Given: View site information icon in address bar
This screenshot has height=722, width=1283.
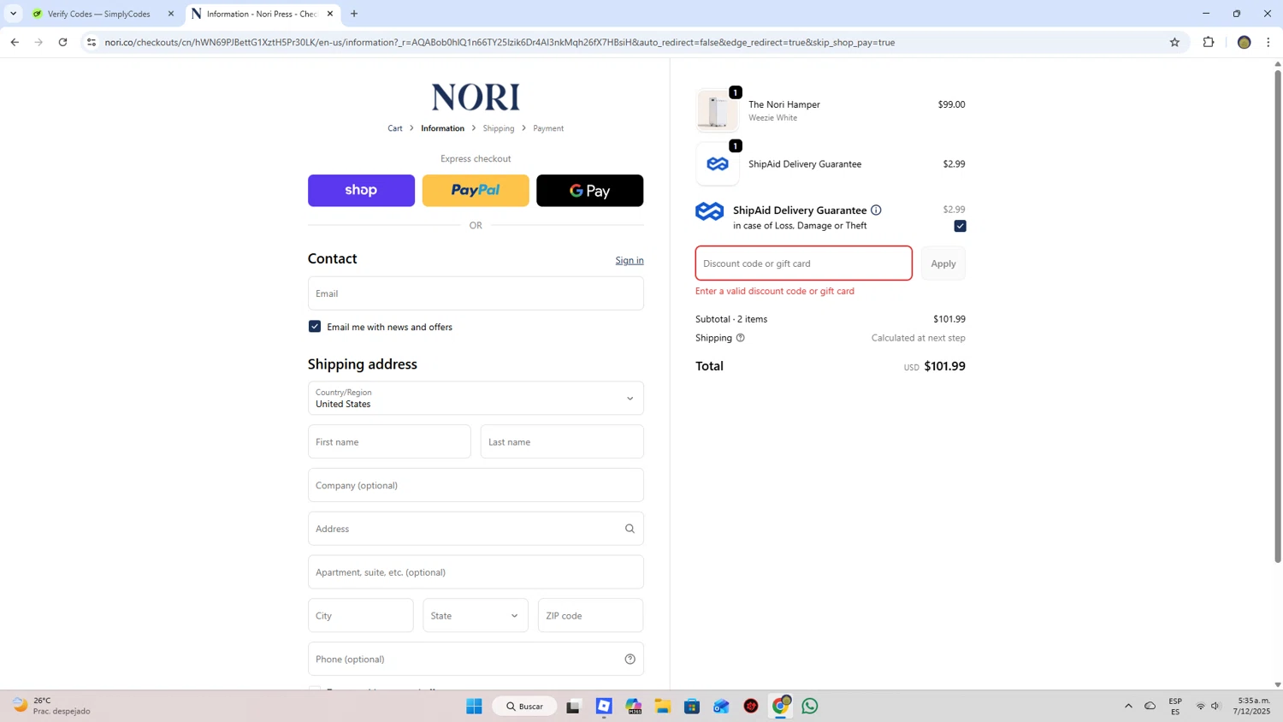Looking at the screenshot, I should click(92, 42).
